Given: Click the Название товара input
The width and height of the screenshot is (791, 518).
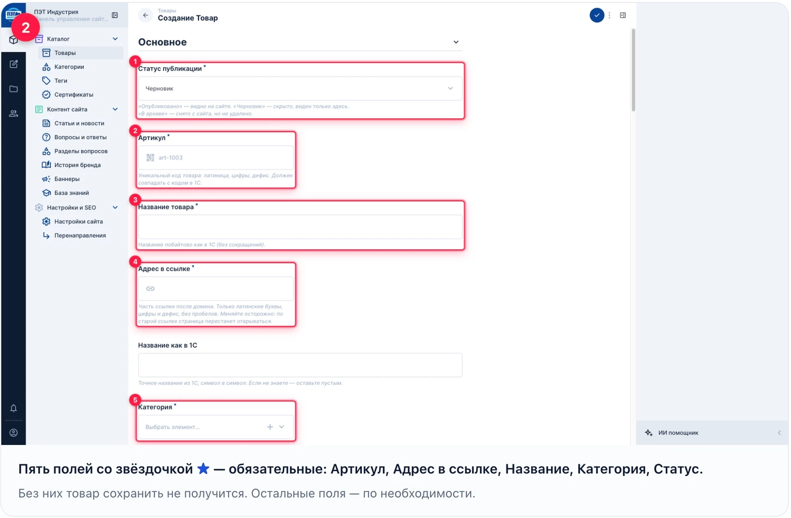Looking at the screenshot, I should coord(300,227).
